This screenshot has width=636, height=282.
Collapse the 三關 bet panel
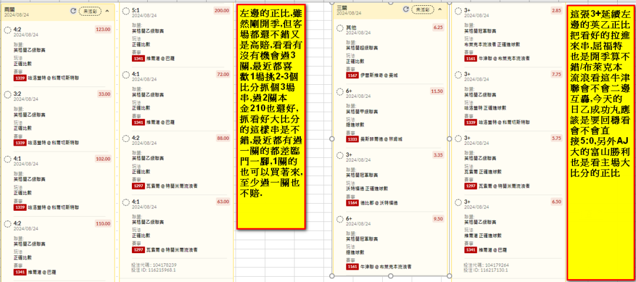(x=439, y=9)
